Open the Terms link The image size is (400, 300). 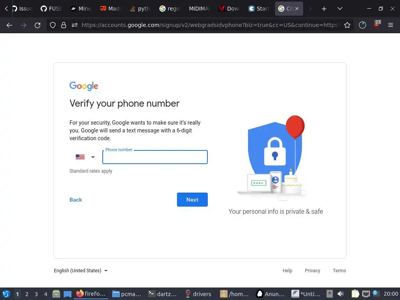pos(339,270)
